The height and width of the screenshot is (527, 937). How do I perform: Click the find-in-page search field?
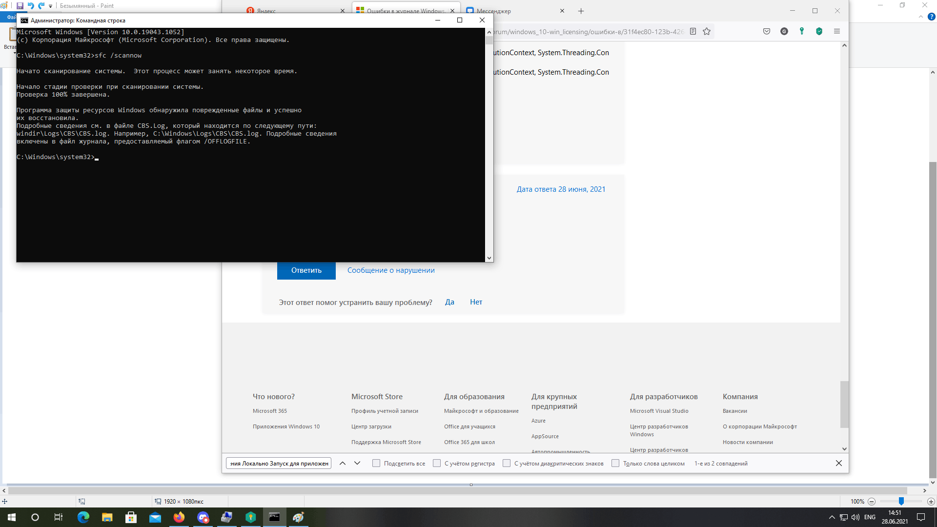(x=279, y=463)
